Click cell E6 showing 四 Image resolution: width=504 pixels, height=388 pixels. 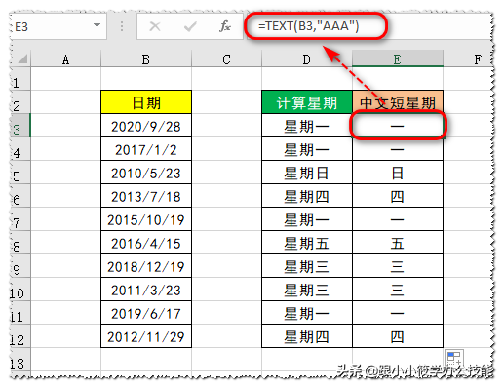(x=398, y=196)
